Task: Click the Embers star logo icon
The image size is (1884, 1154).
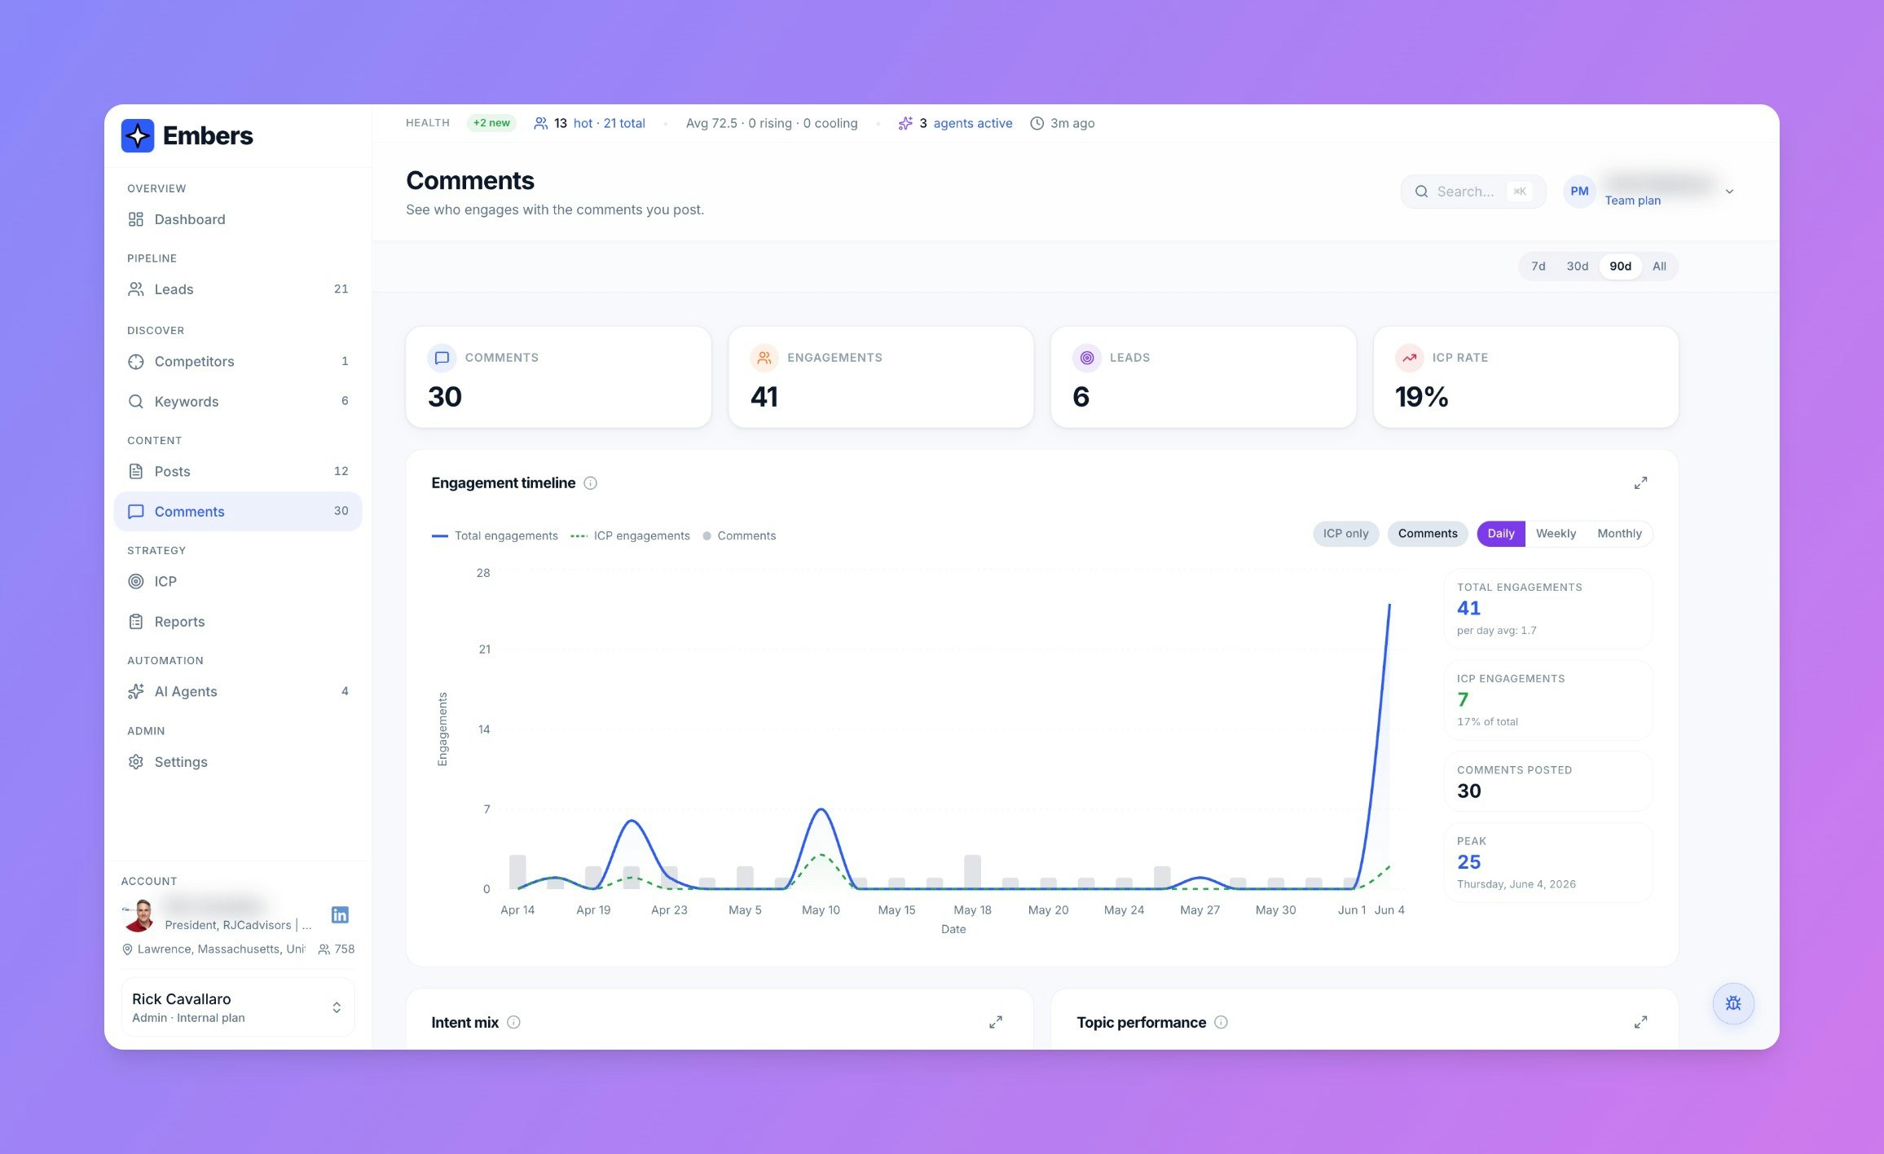Action: [x=138, y=135]
